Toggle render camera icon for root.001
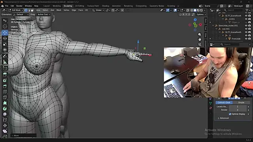Image resolution: width=253 pixels, height=142 pixels. click(249, 29)
